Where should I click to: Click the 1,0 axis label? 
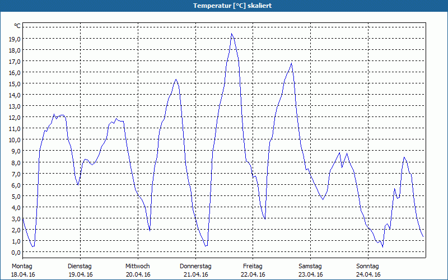pyautogui.click(x=16, y=241)
